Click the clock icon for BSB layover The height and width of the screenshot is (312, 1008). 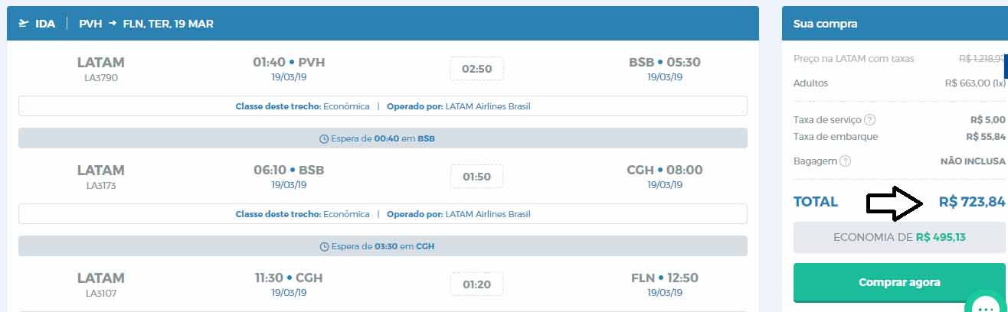pos(323,138)
